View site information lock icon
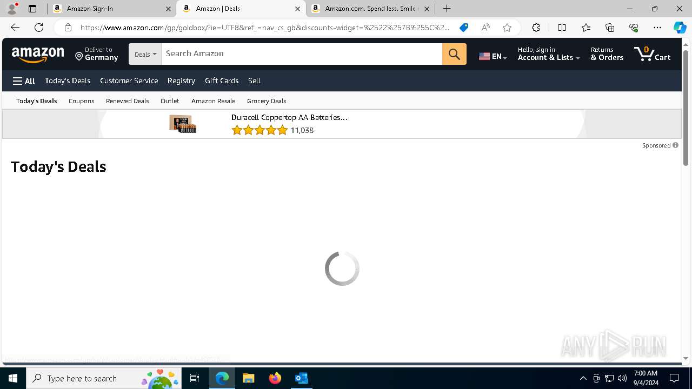Viewport: 692px width, 389px height. click(x=68, y=28)
